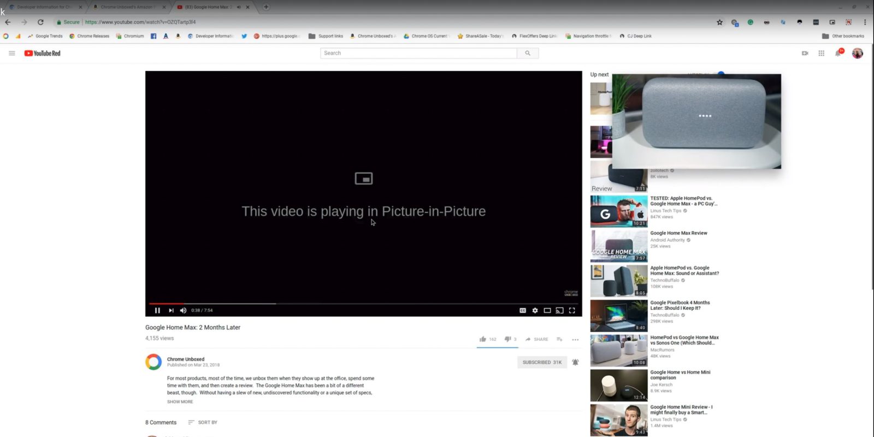Open the Sort By comments dropdown
Screen dimensions: 874x437
point(203,422)
